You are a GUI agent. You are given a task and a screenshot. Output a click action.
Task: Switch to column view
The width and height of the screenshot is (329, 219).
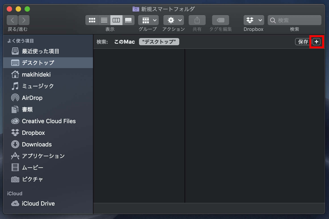pyautogui.click(x=116, y=20)
